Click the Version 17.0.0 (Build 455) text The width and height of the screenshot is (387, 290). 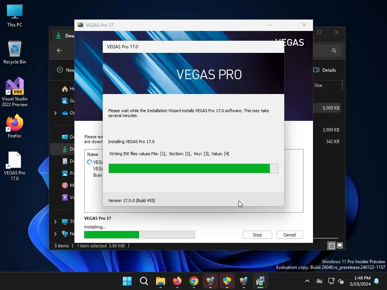click(132, 201)
